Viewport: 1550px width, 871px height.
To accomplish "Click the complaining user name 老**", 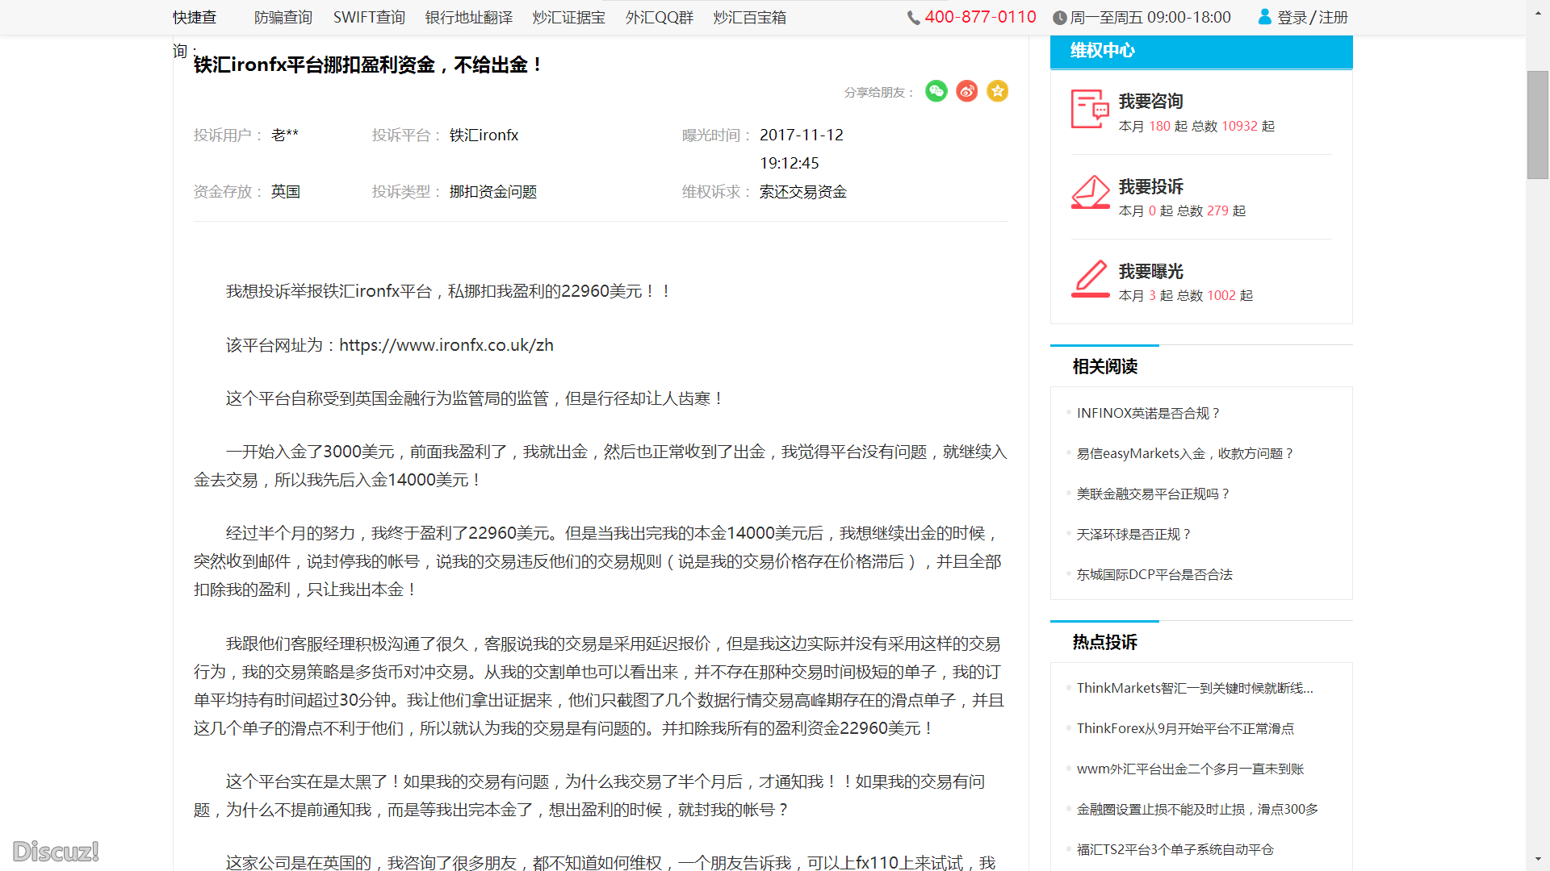I will click(x=285, y=135).
